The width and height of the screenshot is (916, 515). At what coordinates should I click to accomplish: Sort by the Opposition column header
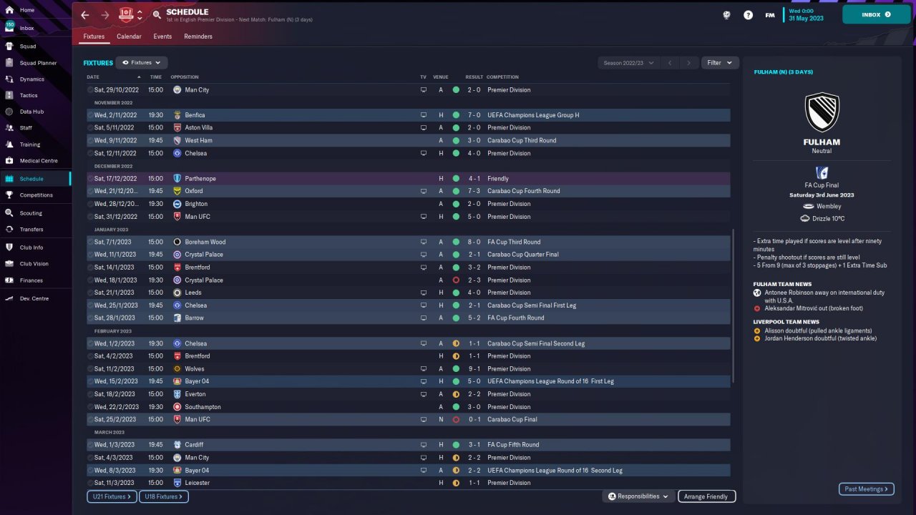tap(185, 77)
